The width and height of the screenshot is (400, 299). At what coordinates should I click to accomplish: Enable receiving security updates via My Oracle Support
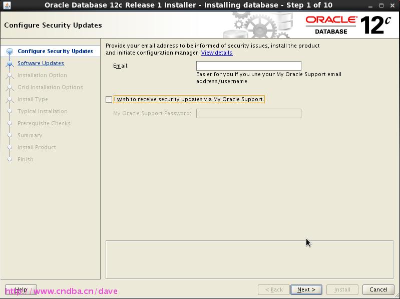pyautogui.click(x=109, y=100)
